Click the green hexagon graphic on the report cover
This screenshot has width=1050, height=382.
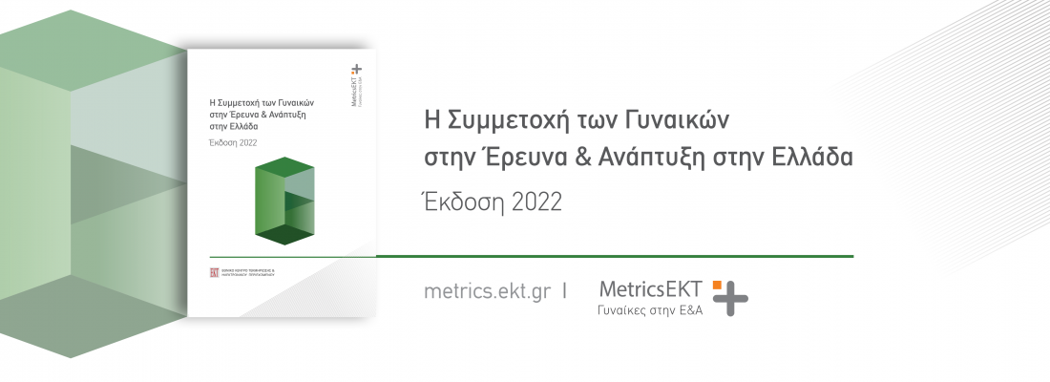[284, 202]
